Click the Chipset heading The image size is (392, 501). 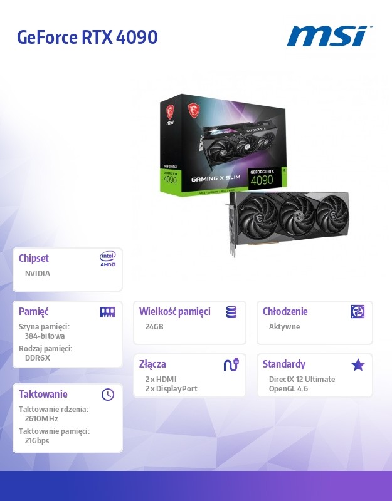pyautogui.click(x=34, y=258)
